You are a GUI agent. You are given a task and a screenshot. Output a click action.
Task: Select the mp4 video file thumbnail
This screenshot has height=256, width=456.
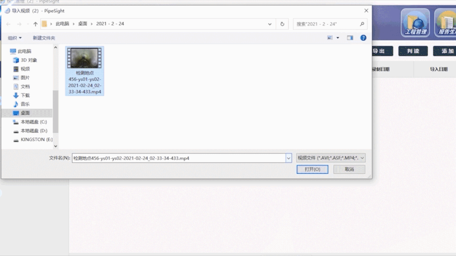[x=85, y=58]
